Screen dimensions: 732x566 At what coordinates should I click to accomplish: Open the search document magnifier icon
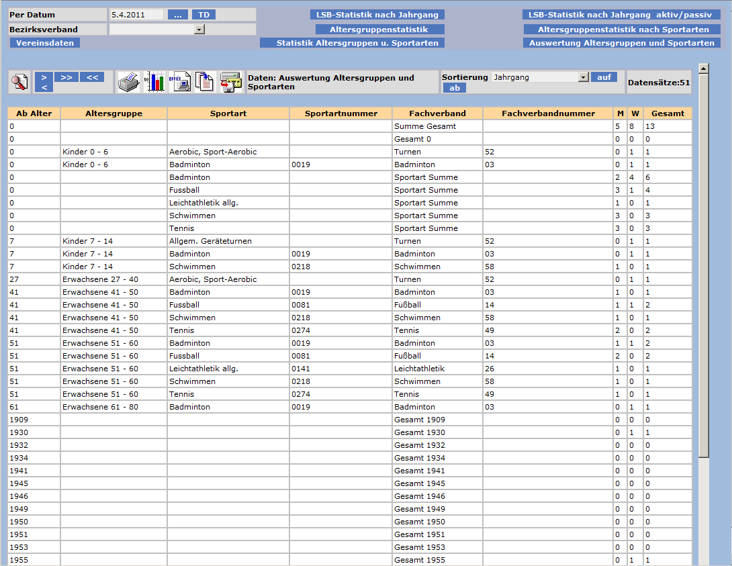[19, 82]
